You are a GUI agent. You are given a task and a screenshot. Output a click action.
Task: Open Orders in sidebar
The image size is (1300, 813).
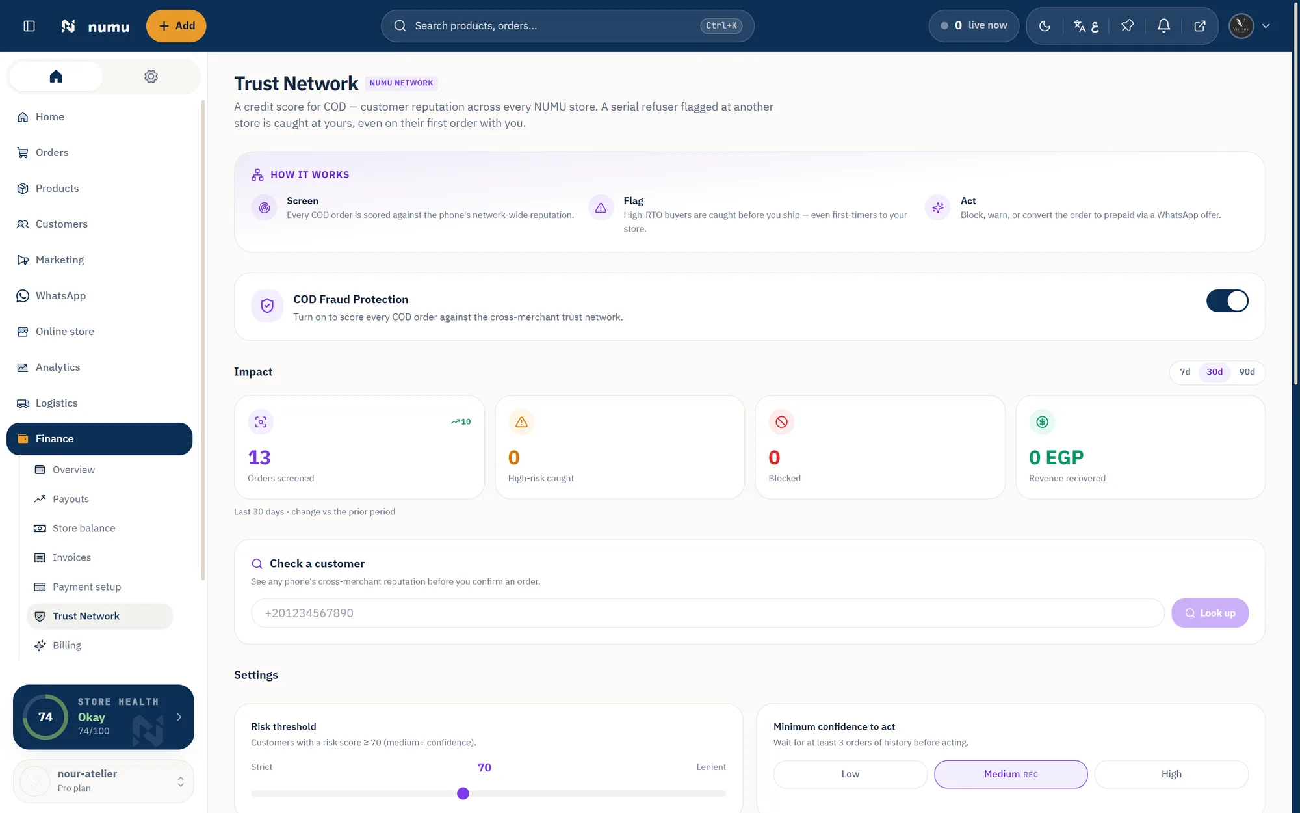tap(99, 153)
